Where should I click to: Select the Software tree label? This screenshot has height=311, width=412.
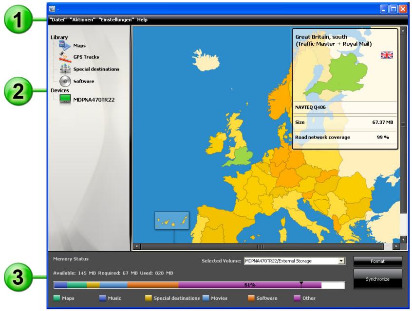click(x=84, y=81)
